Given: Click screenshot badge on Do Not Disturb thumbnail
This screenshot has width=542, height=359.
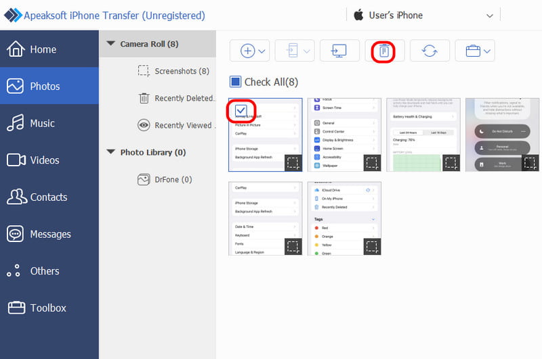Looking at the screenshot, I should (530, 163).
